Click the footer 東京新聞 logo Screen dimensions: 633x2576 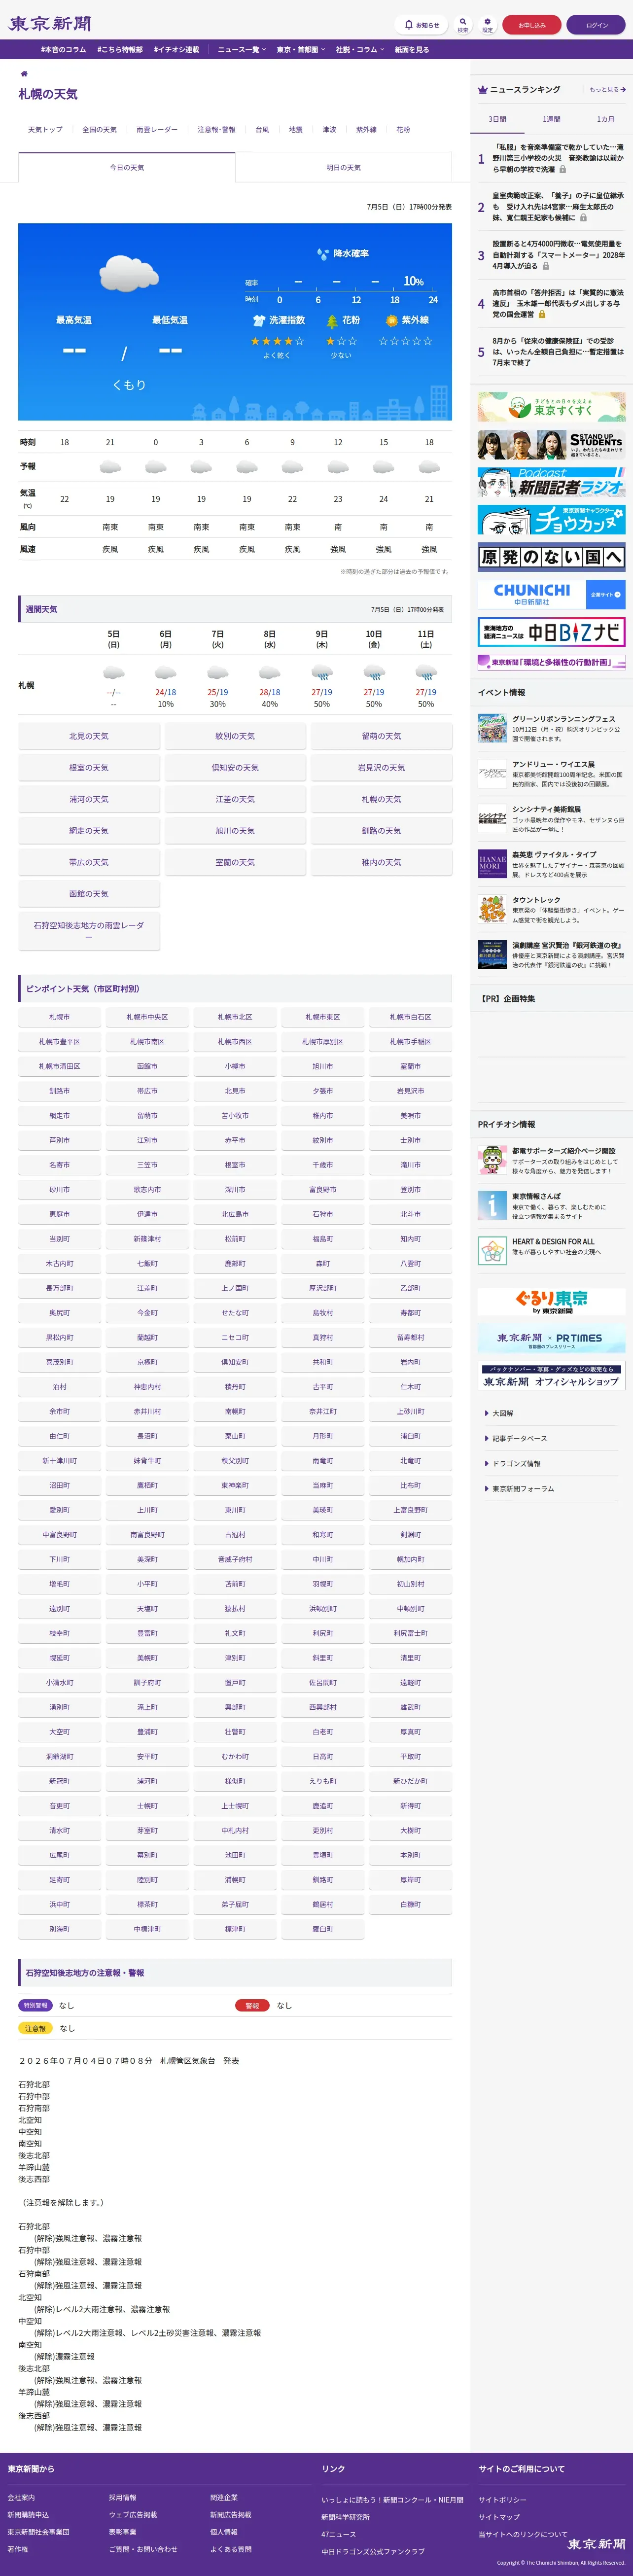pos(596,2543)
